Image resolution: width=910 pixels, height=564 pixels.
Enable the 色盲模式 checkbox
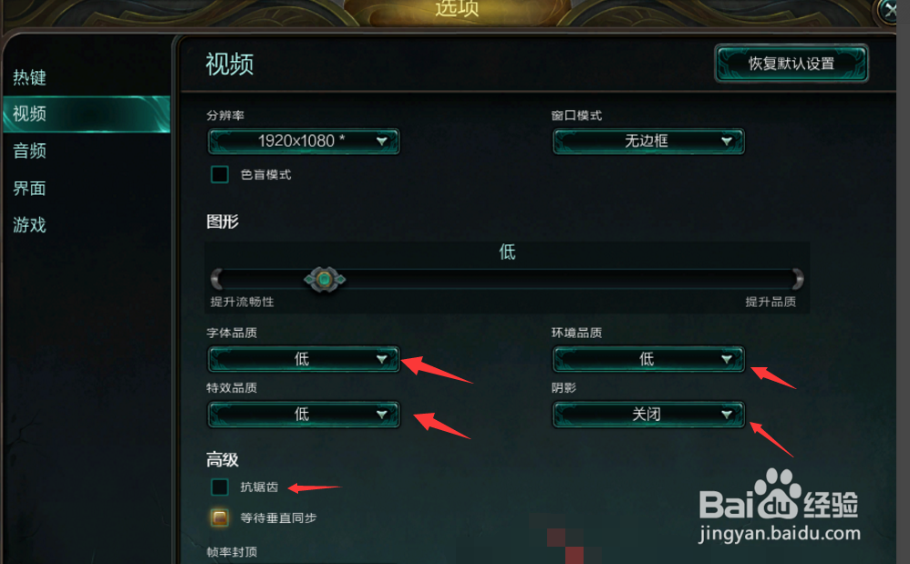[x=220, y=174]
